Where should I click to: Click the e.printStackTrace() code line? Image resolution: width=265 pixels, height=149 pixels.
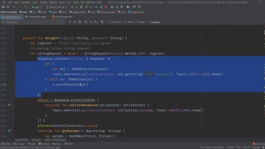[x=70, y=84]
